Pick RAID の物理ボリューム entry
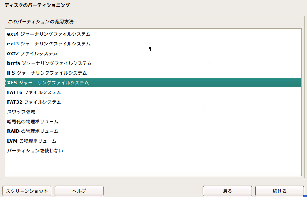 coord(153,131)
